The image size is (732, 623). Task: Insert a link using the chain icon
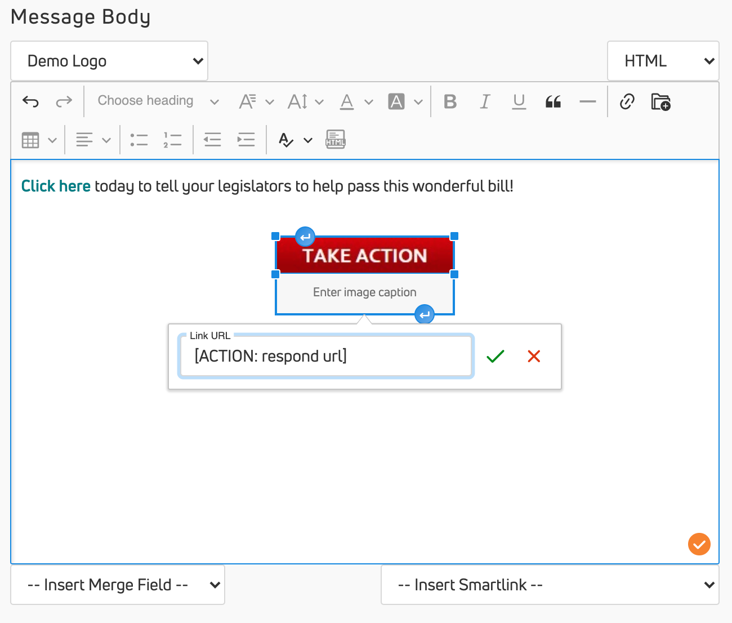[627, 101]
